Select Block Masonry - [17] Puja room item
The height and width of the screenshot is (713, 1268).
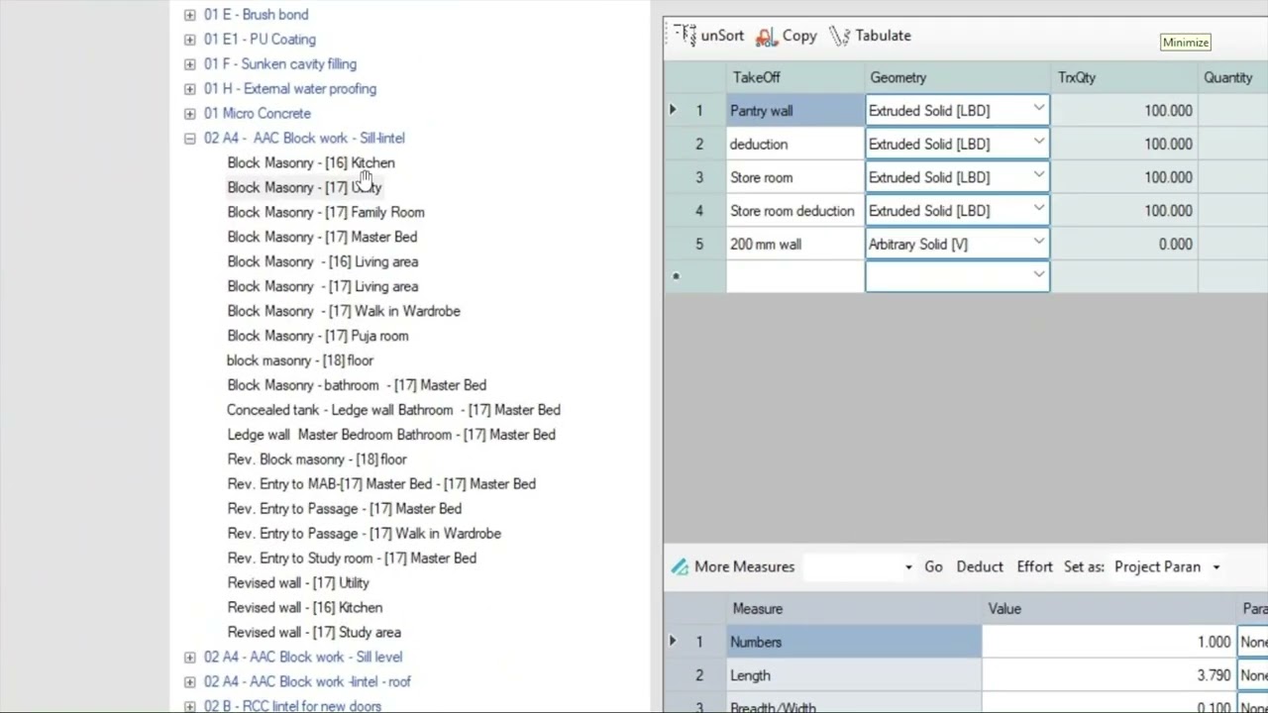318,336
